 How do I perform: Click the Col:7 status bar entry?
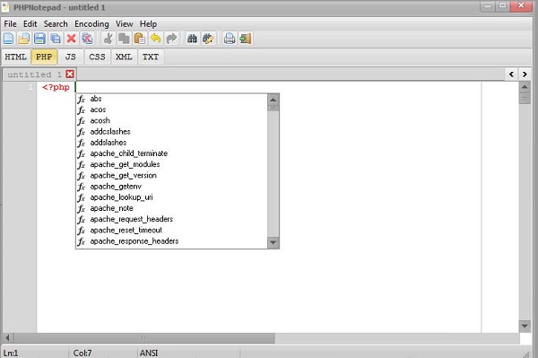[x=82, y=353]
